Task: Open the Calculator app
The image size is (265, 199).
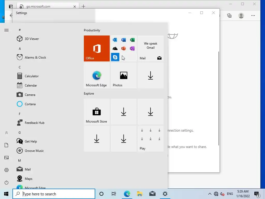Action: 46,76
